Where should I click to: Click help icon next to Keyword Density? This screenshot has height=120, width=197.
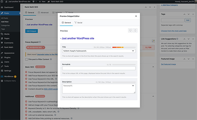(x=78, y=108)
